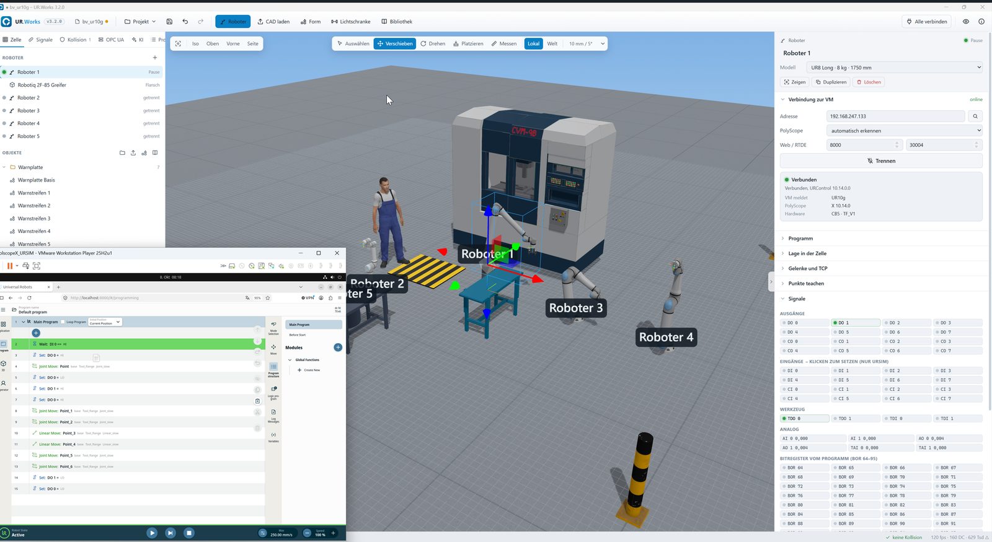The image size is (992, 542).
Task: Stop the program in PolyScope footer
Action: tap(189, 533)
